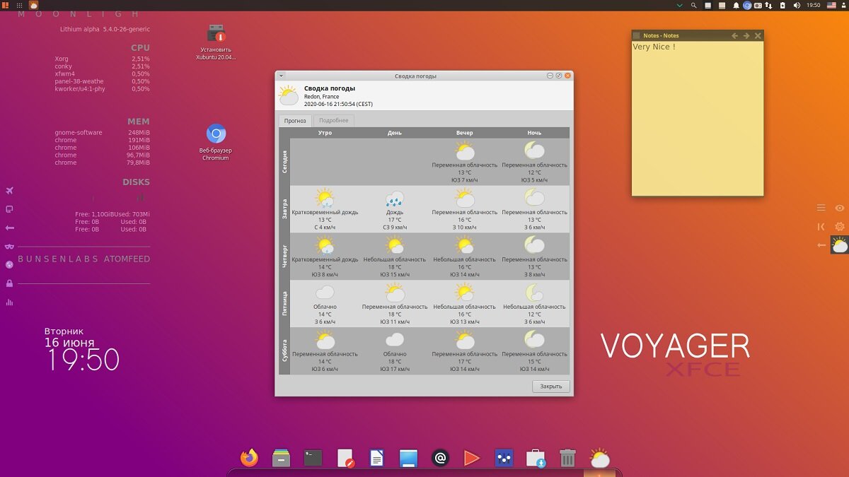Open the notifications bell in top panel
This screenshot has height=477, width=849.
click(736, 5)
